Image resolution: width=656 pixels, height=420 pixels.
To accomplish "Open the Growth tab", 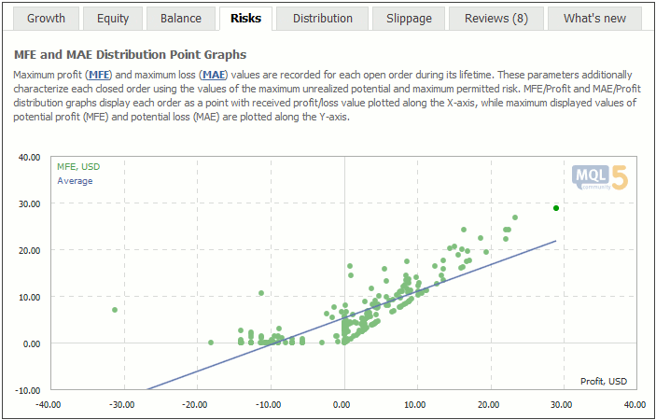I will click(46, 19).
